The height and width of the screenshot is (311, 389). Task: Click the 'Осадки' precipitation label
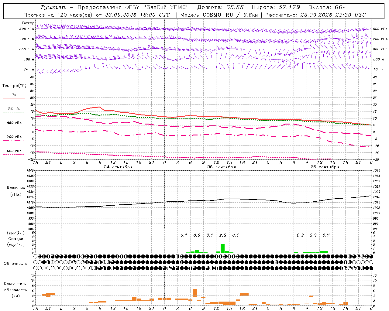click(15, 239)
